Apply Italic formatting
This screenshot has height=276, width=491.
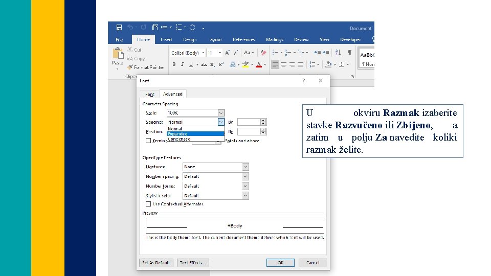point(183,64)
